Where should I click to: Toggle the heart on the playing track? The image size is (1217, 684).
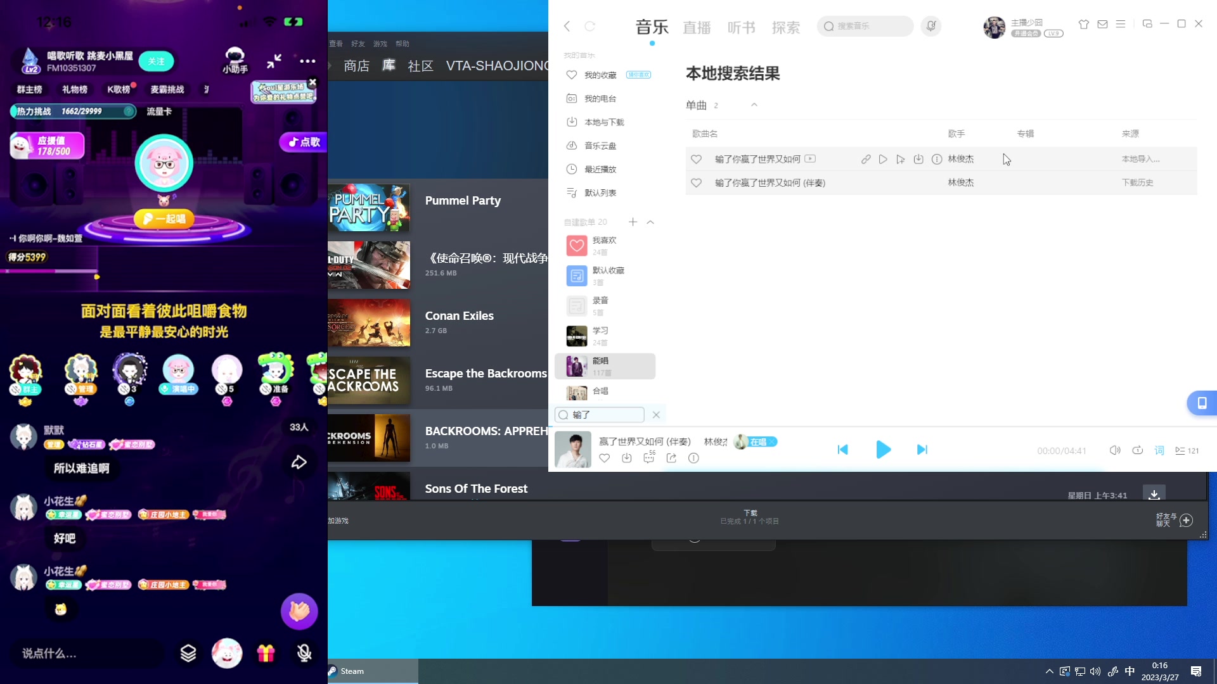click(604, 458)
